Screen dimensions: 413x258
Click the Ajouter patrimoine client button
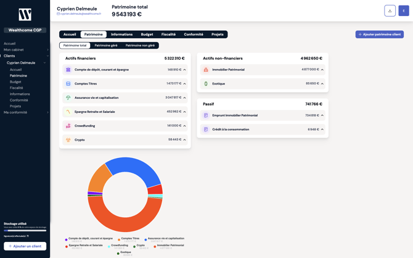click(380, 35)
